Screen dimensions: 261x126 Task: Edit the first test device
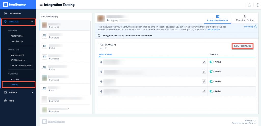[204, 62]
